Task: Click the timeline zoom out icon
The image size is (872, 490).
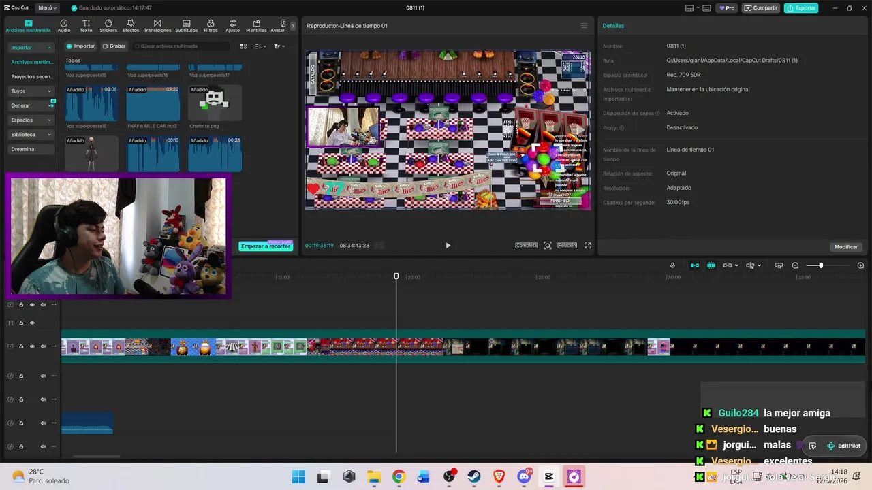Action: click(795, 265)
